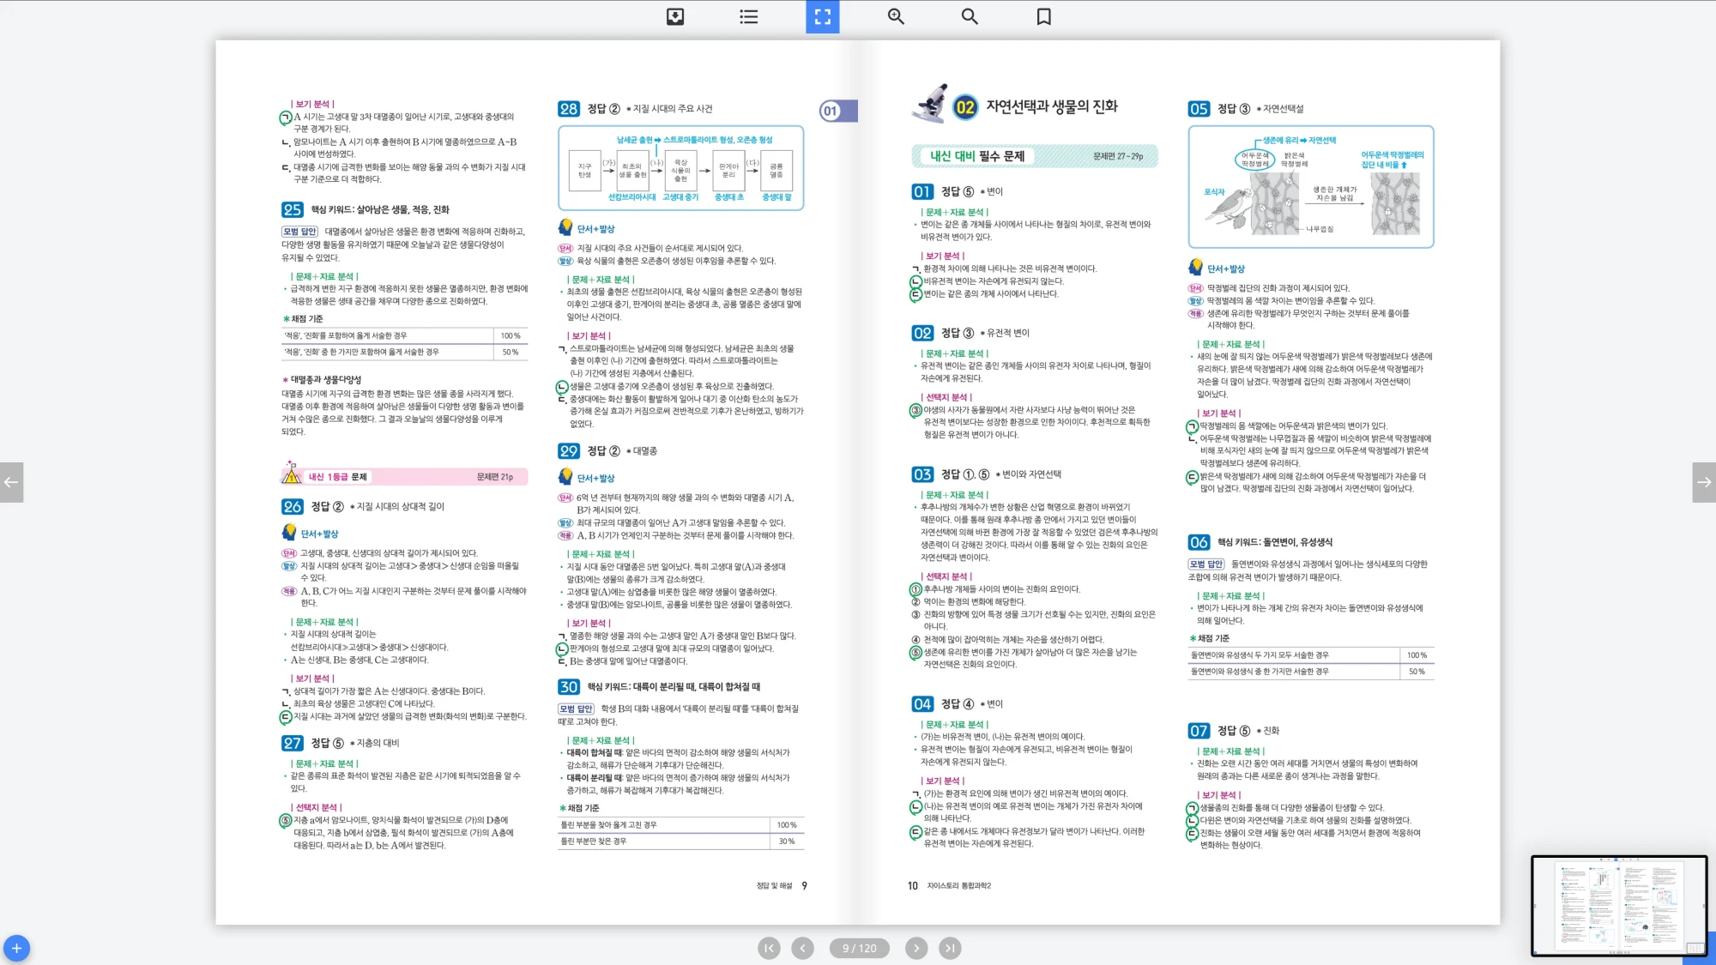This screenshot has width=1716, height=965.
Task: Jump to the last page button
Action: click(950, 948)
